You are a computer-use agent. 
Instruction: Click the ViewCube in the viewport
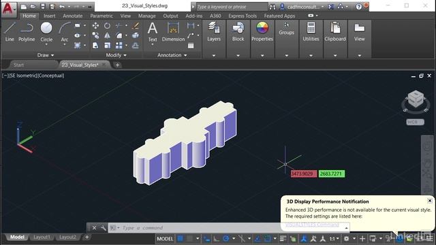[416, 99]
